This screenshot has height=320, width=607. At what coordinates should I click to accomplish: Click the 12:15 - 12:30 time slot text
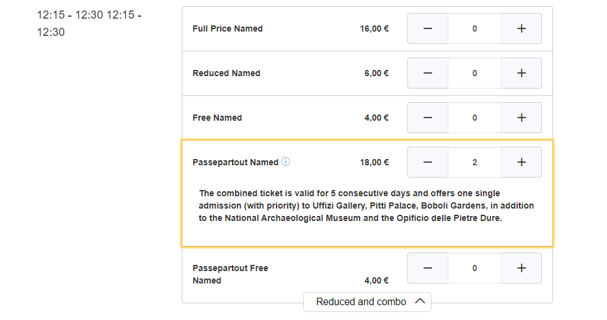point(89,23)
